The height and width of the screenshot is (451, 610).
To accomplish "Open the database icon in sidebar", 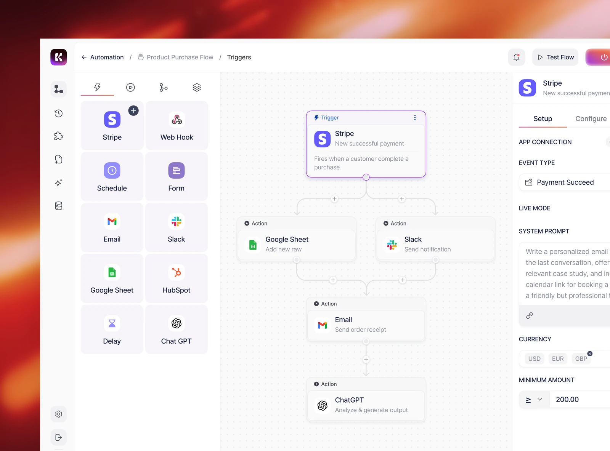I will [x=58, y=206].
